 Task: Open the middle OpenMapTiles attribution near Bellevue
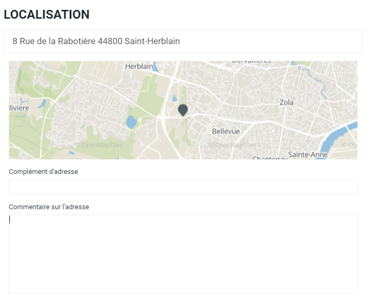[233, 145]
